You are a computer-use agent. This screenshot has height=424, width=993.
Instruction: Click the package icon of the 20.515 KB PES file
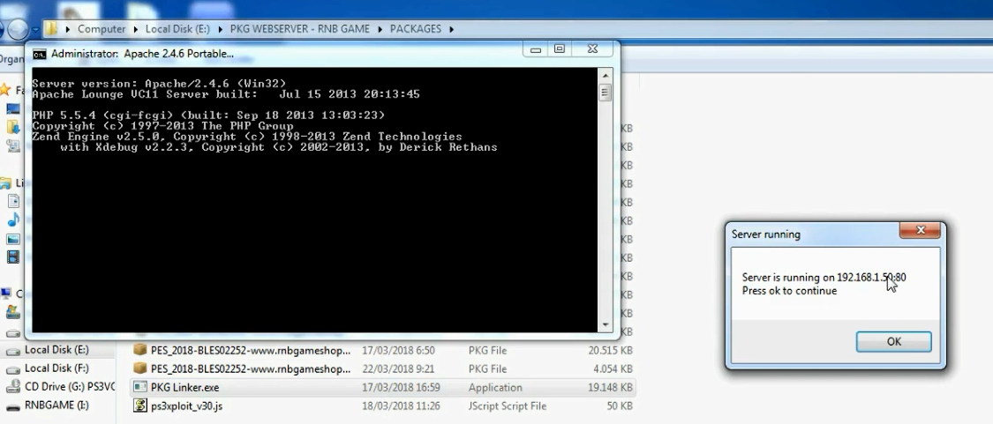140,350
